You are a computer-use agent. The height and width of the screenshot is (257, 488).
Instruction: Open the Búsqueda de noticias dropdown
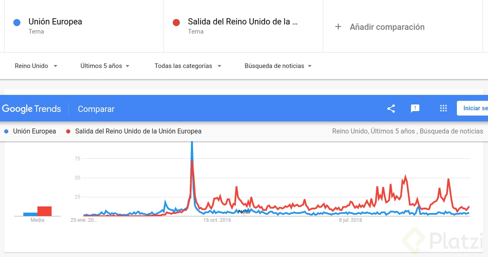click(278, 66)
